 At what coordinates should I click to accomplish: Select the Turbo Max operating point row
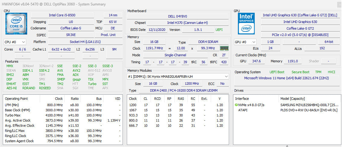(x=62, y=115)
